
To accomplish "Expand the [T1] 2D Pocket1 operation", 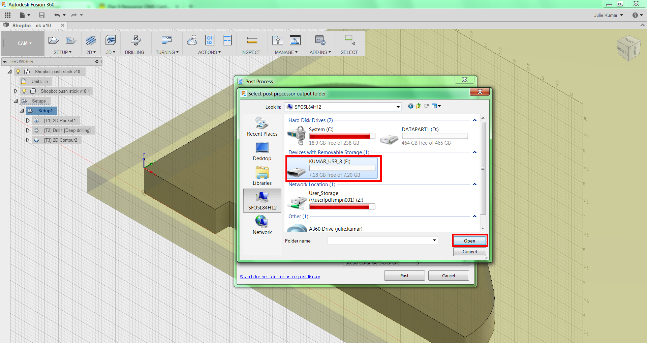I will click(x=28, y=120).
